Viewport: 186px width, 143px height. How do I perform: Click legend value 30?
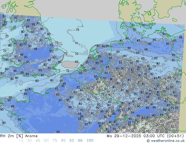coord(29,141)
